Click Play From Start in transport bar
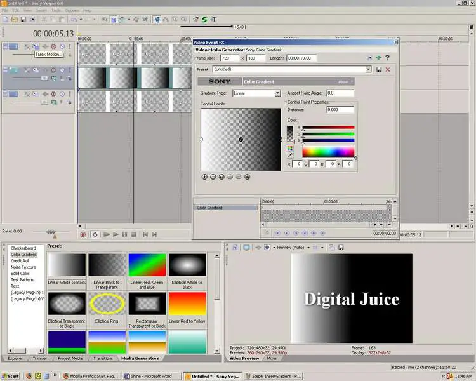476x381 pixels. pos(106,234)
